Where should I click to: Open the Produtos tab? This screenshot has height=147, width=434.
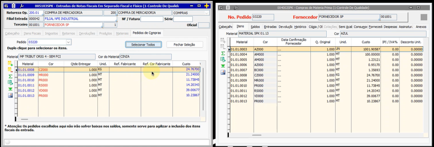pyautogui.click(x=105, y=33)
